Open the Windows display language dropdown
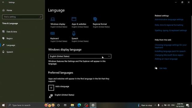Image resolution: width=192 pixels, height=108 pixels. (80, 56)
